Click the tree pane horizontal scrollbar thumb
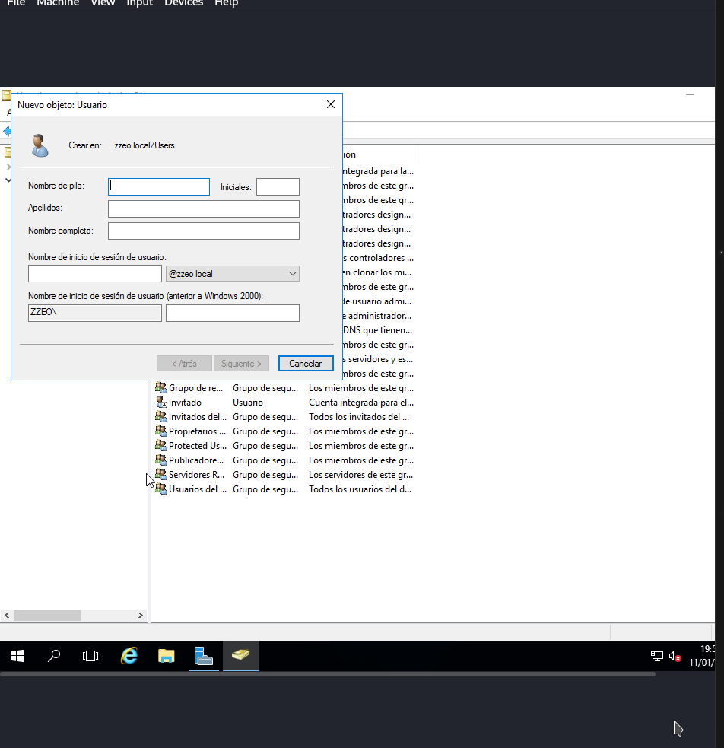This screenshot has height=748, width=724. point(47,615)
